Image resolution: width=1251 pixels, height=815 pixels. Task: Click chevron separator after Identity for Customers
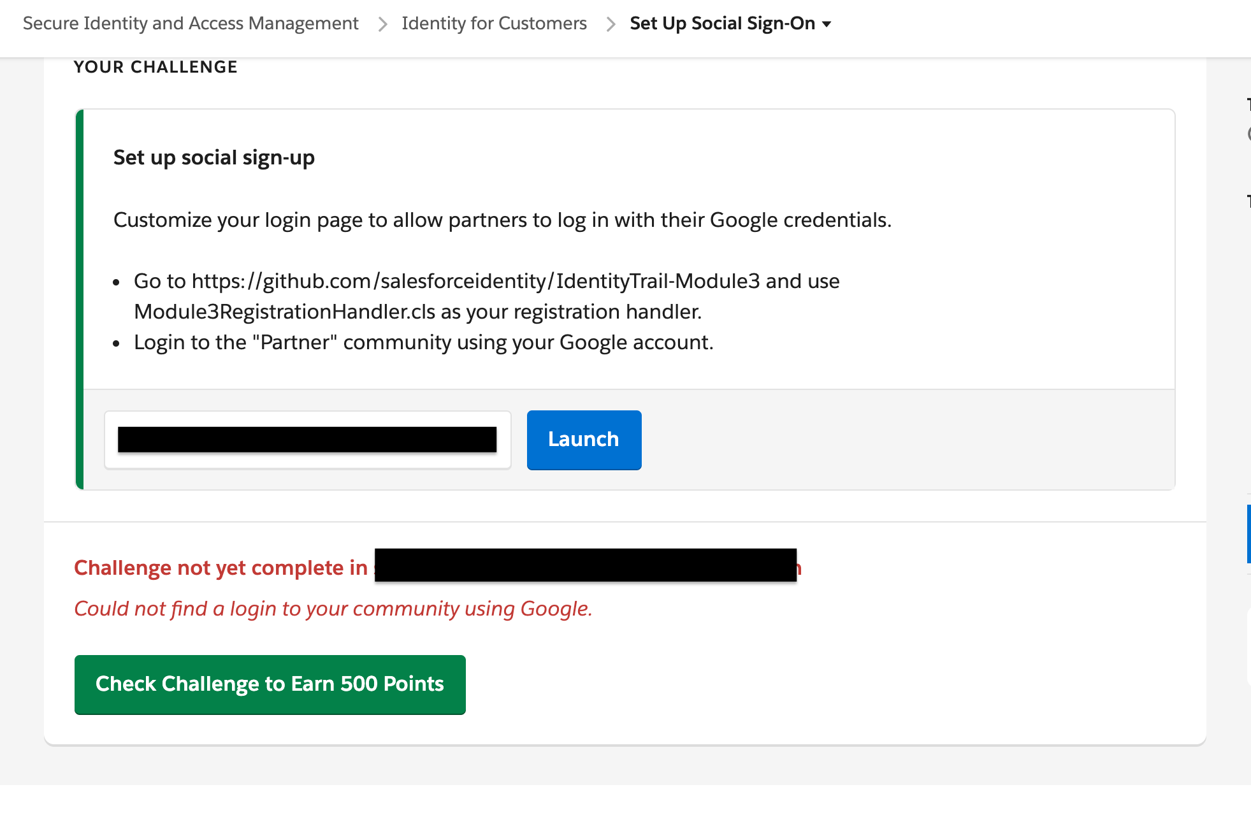[611, 24]
